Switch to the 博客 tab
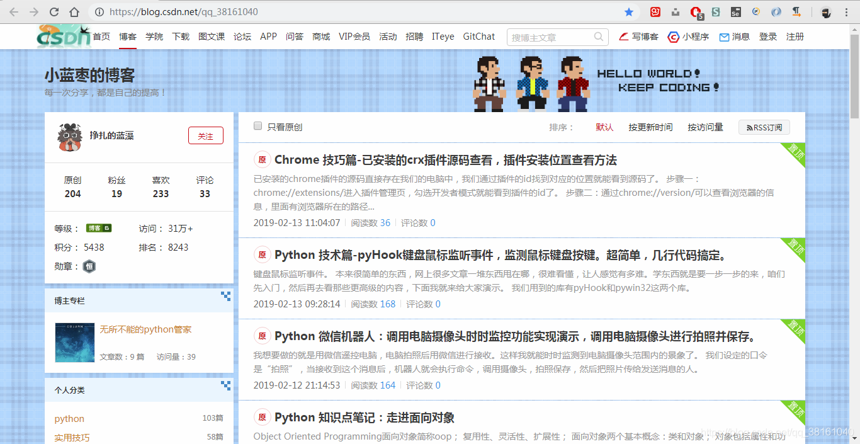 (127, 37)
